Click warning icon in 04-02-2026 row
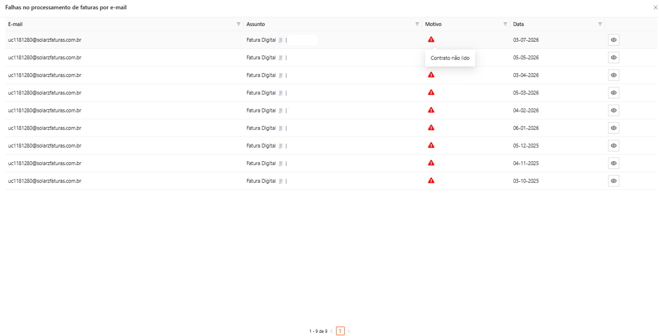 coord(431,110)
